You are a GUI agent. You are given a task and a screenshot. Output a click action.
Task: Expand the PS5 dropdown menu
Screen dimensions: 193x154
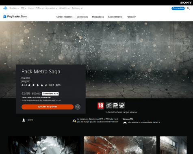click(x=24, y=8)
